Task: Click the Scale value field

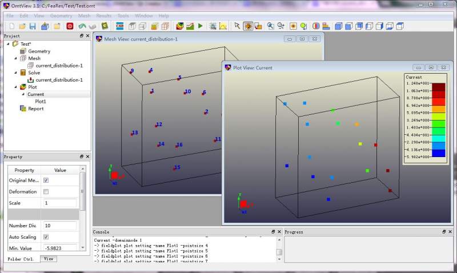Action: [x=60, y=203]
